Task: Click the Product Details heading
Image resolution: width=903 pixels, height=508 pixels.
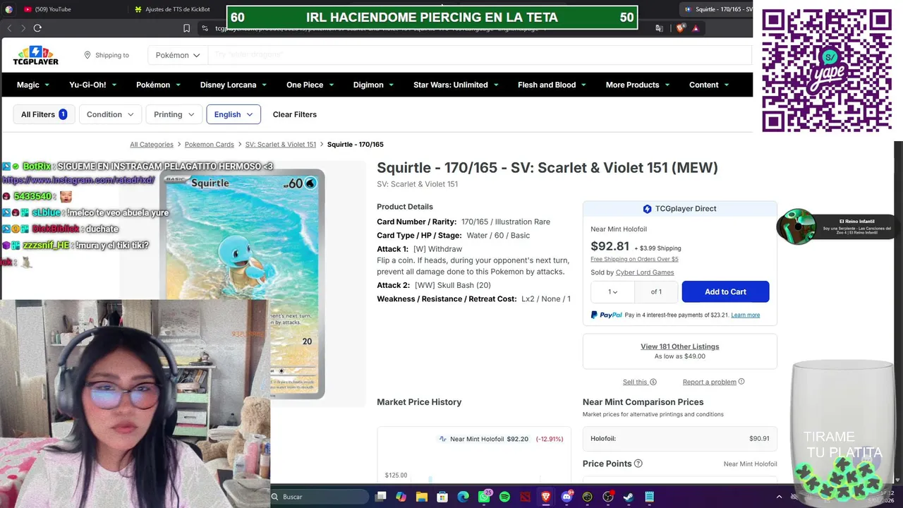Action: (x=405, y=207)
